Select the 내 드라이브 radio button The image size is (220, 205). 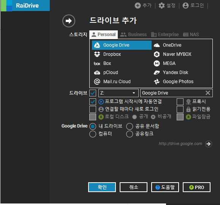93,126
